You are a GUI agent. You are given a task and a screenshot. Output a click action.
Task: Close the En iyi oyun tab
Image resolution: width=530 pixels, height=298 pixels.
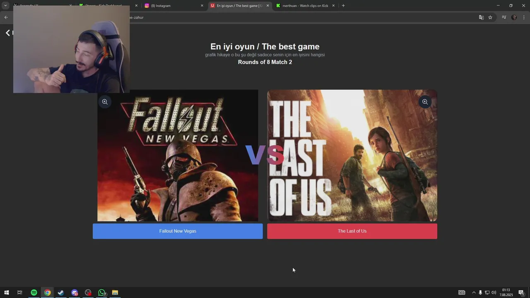coord(267,6)
